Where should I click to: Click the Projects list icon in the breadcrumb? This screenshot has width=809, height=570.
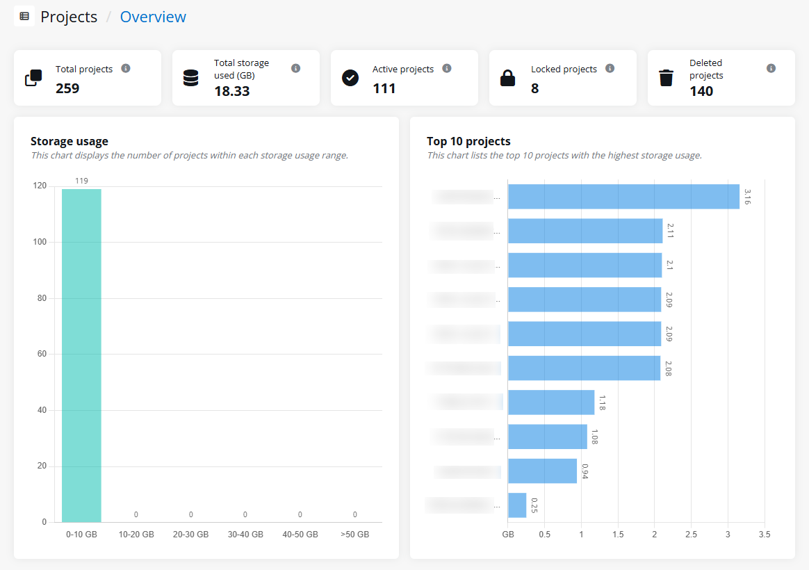coord(24,16)
